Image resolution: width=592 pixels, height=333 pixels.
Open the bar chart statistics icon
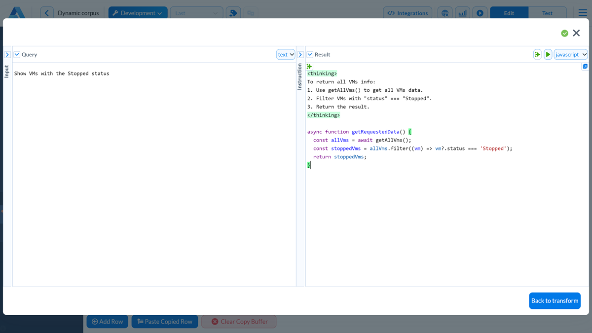[462, 12]
